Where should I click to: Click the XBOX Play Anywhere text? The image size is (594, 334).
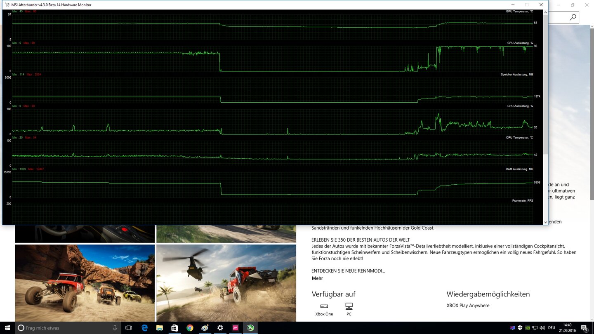click(468, 306)
